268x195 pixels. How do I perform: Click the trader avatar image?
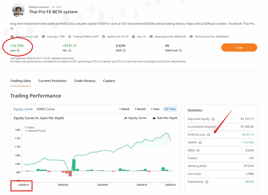point(18,10)
